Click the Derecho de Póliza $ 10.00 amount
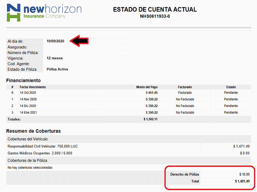Screen dimensions: 257x192 click(x=244, y=174)
